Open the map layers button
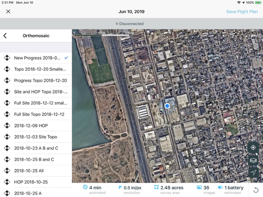263x197 pixels. 253,160
